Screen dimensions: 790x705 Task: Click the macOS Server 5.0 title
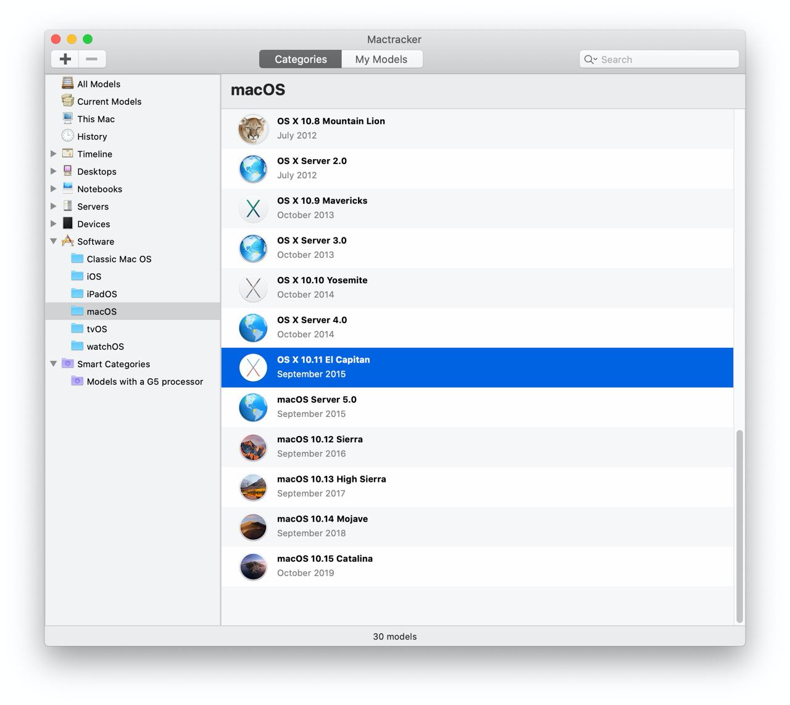point(317,399)
